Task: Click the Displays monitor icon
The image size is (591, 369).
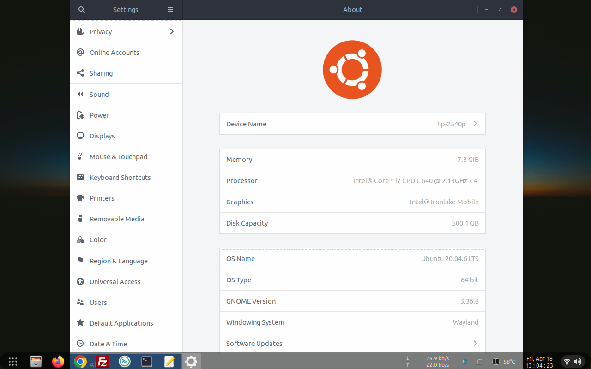Action: [x=80, y=136]
